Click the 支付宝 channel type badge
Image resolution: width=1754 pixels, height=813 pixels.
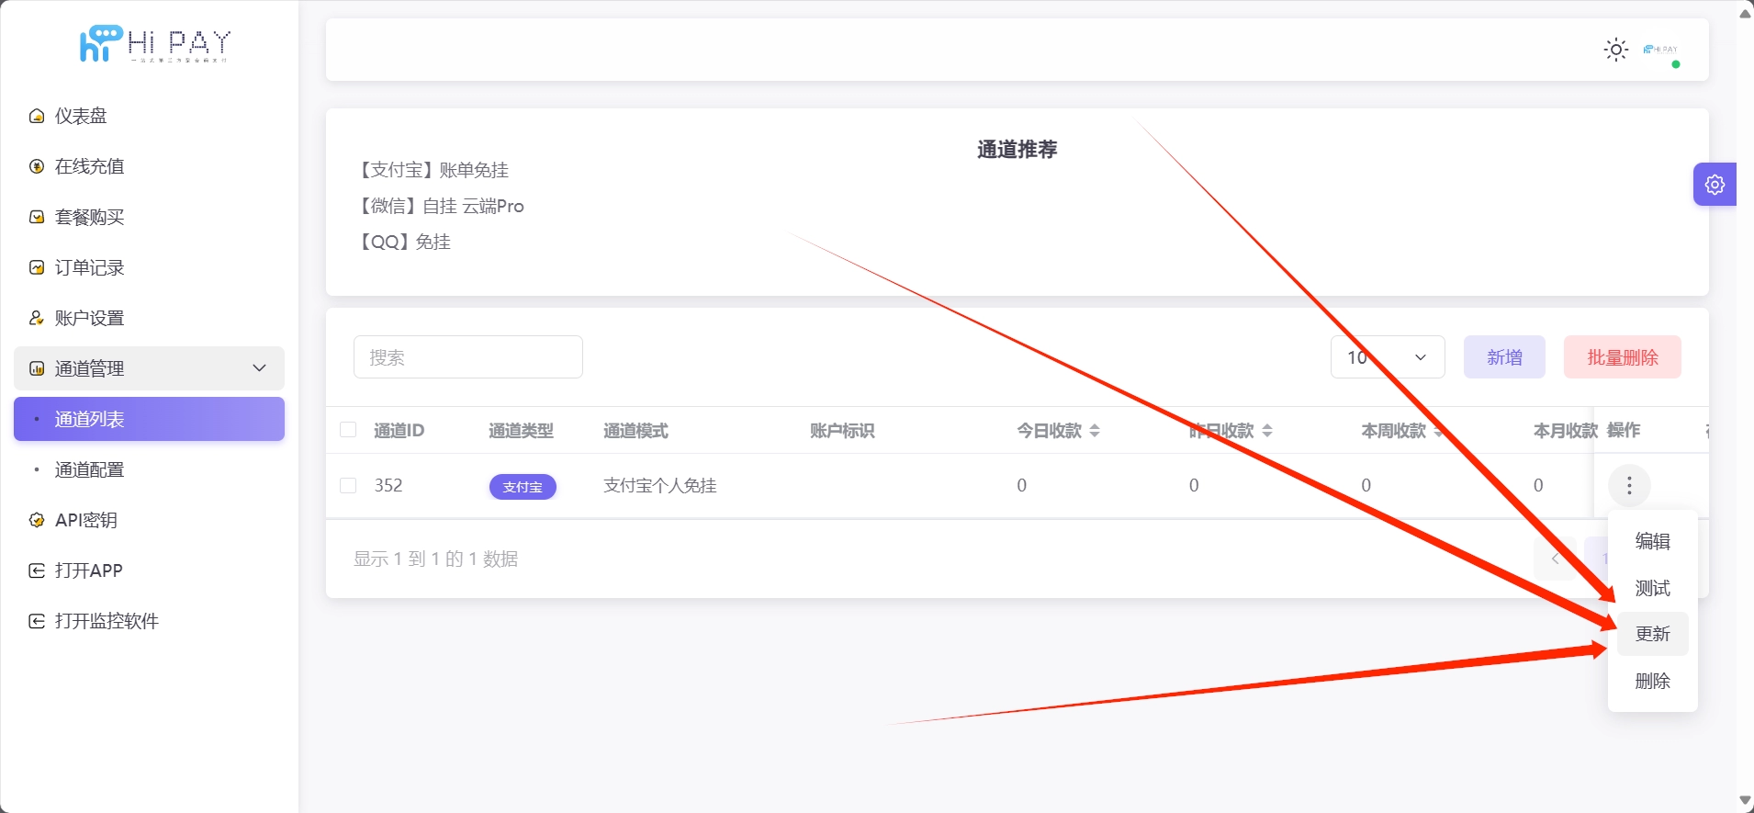point(523,487)
